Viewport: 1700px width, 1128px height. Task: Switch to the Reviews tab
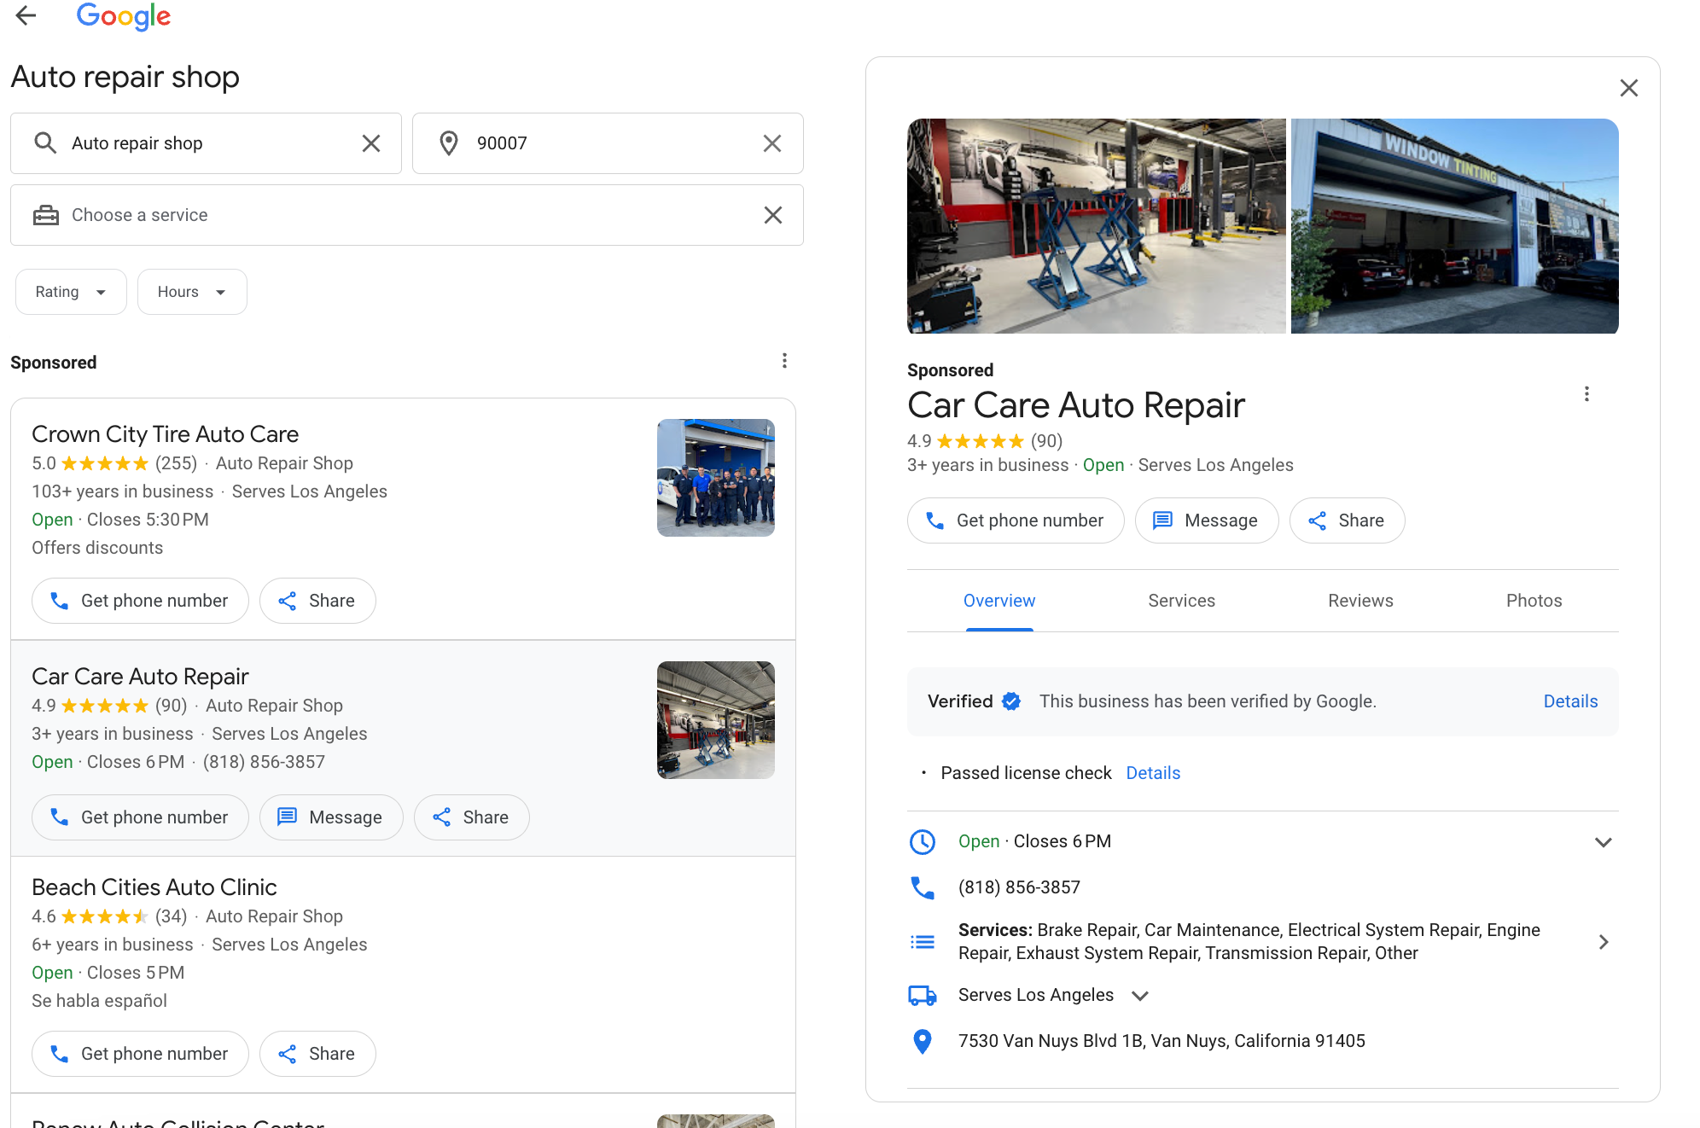[x=1361, y=601]
